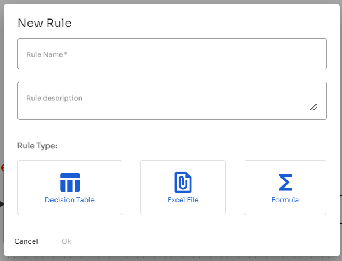Focus the Rule Name input field

[172, 54]
